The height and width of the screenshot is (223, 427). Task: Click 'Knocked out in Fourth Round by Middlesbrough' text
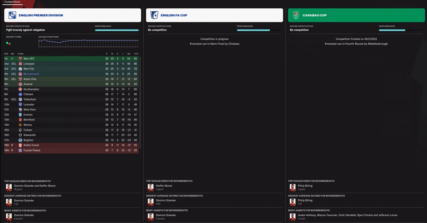point(356,44)
